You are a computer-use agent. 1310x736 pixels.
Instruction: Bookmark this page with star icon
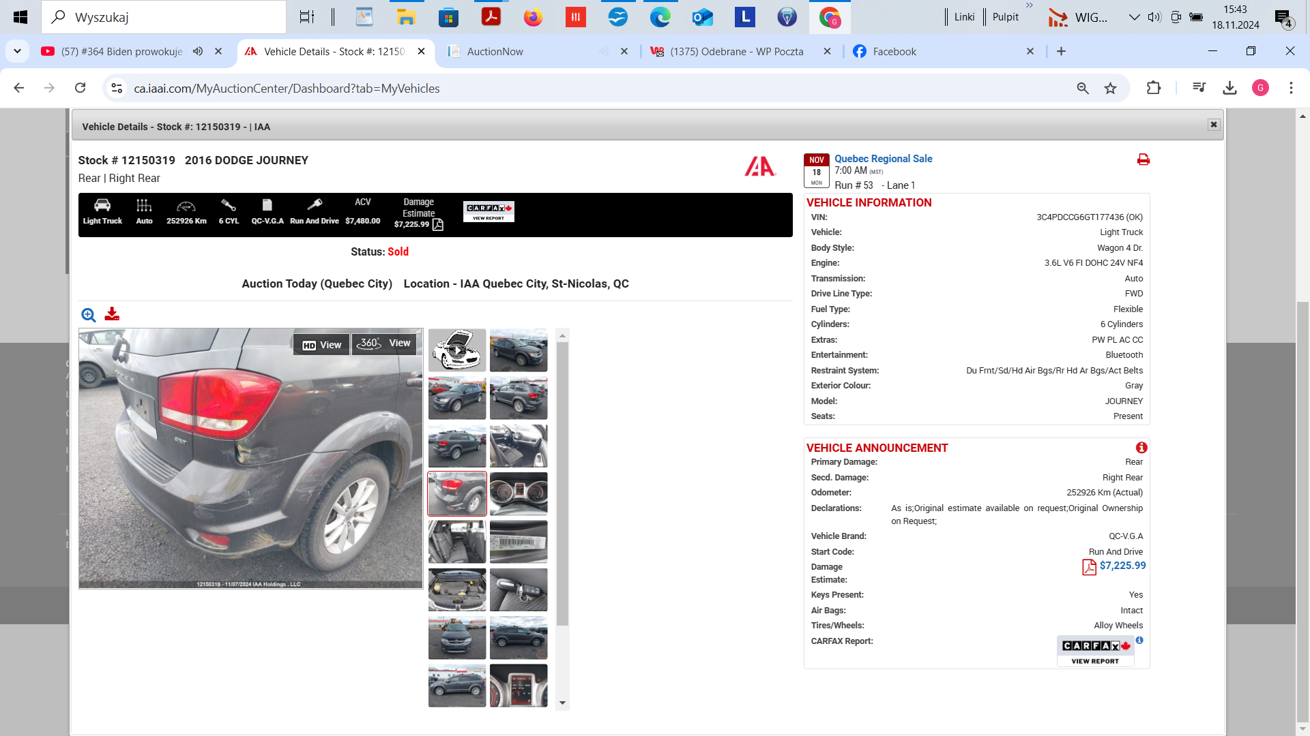click(x=1111, y=88)
